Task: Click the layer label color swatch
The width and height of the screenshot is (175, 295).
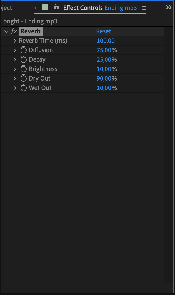Action: click(x=45, y=7)
